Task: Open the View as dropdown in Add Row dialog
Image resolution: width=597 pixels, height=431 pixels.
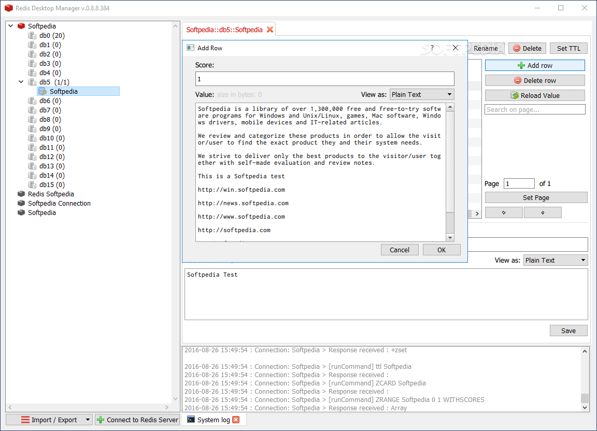Action: tap(422, 94)
